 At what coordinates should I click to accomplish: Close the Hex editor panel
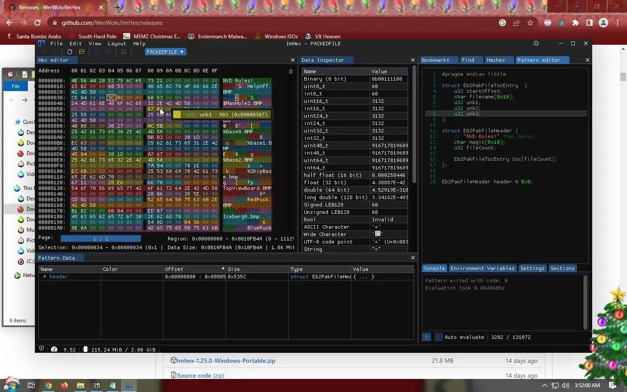(x=293, y=60)
